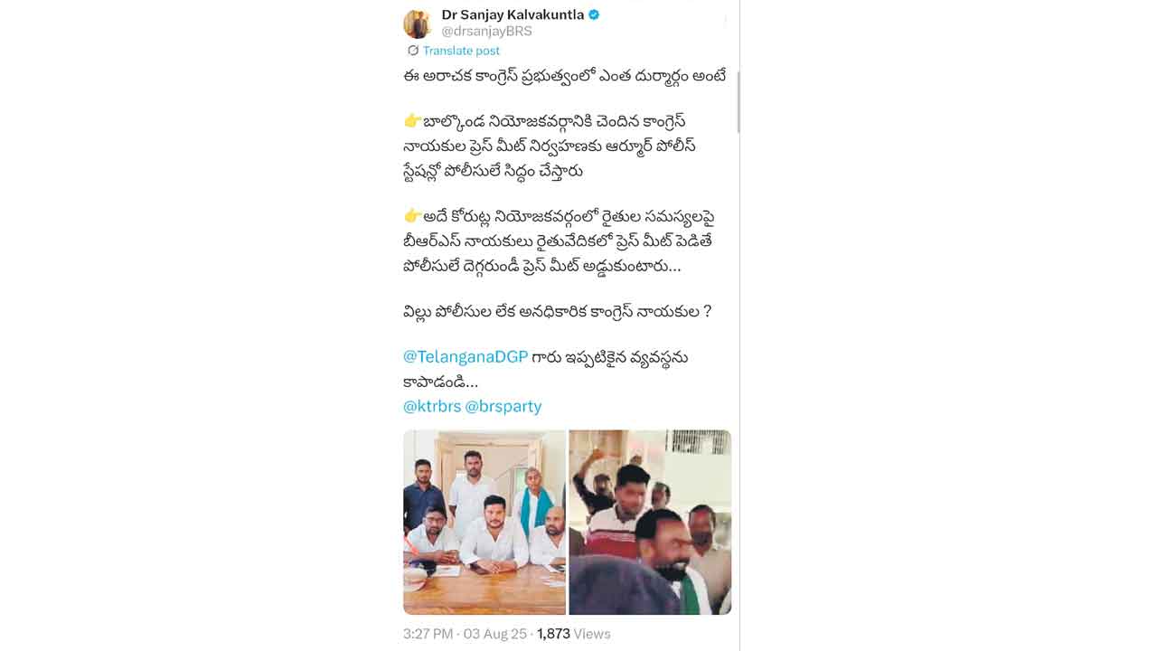Click the Translate post link
The width and height of the screenshot is (1157, 651).
[461, 51]
